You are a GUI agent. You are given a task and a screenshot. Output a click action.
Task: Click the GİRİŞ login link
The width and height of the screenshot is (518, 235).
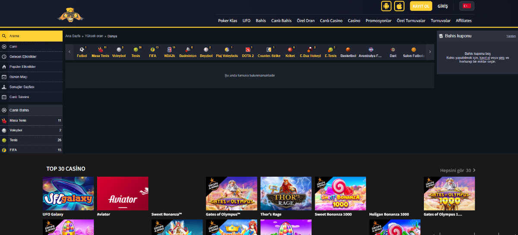pyautogui.click(x=443, y=6)
